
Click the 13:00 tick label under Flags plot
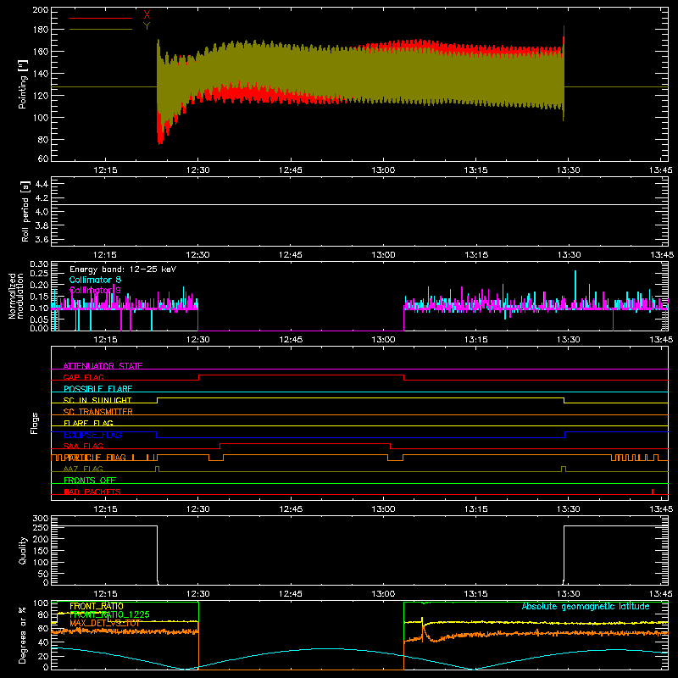click(383, 509)
